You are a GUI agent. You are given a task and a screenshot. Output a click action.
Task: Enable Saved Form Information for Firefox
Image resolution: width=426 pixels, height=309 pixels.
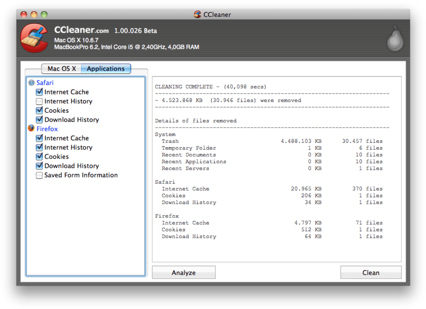click(39, 175)
